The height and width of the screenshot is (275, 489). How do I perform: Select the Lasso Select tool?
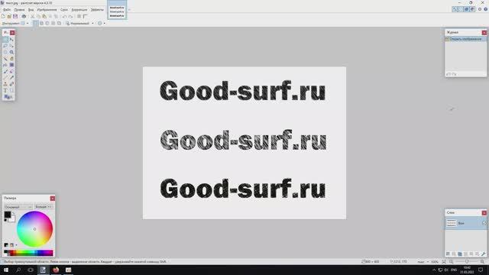click(x=5, y=46)
